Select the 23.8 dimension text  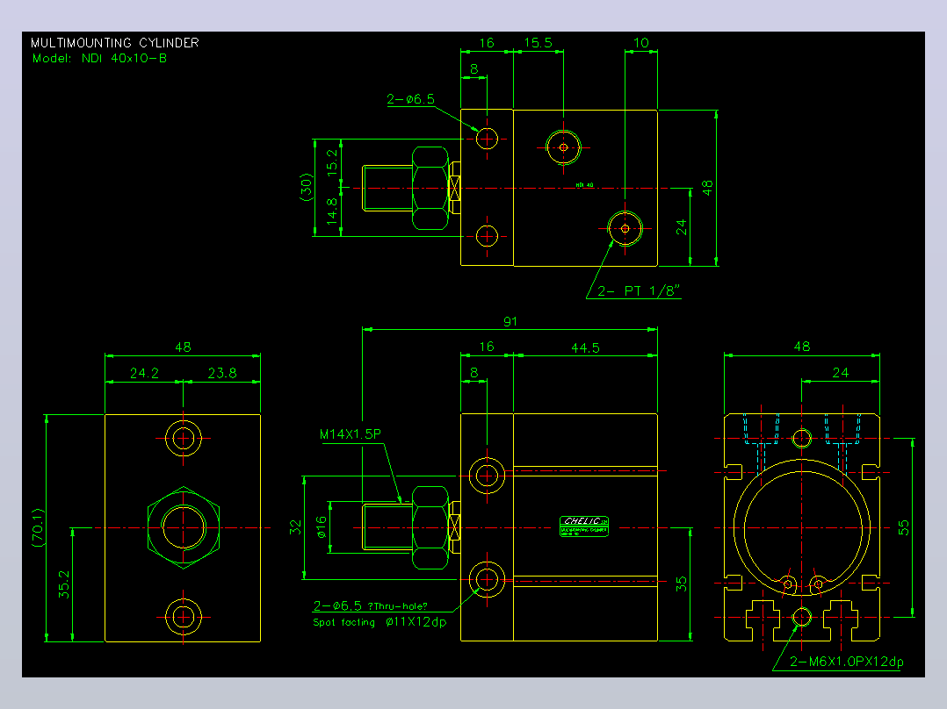click(x=222, y=374)
